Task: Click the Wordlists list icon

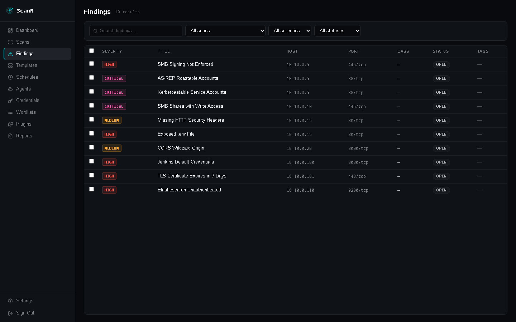Action: click(10, 112)
